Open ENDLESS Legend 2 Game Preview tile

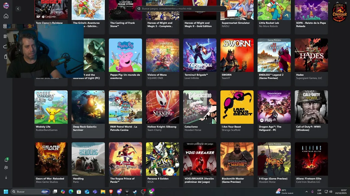274,62
